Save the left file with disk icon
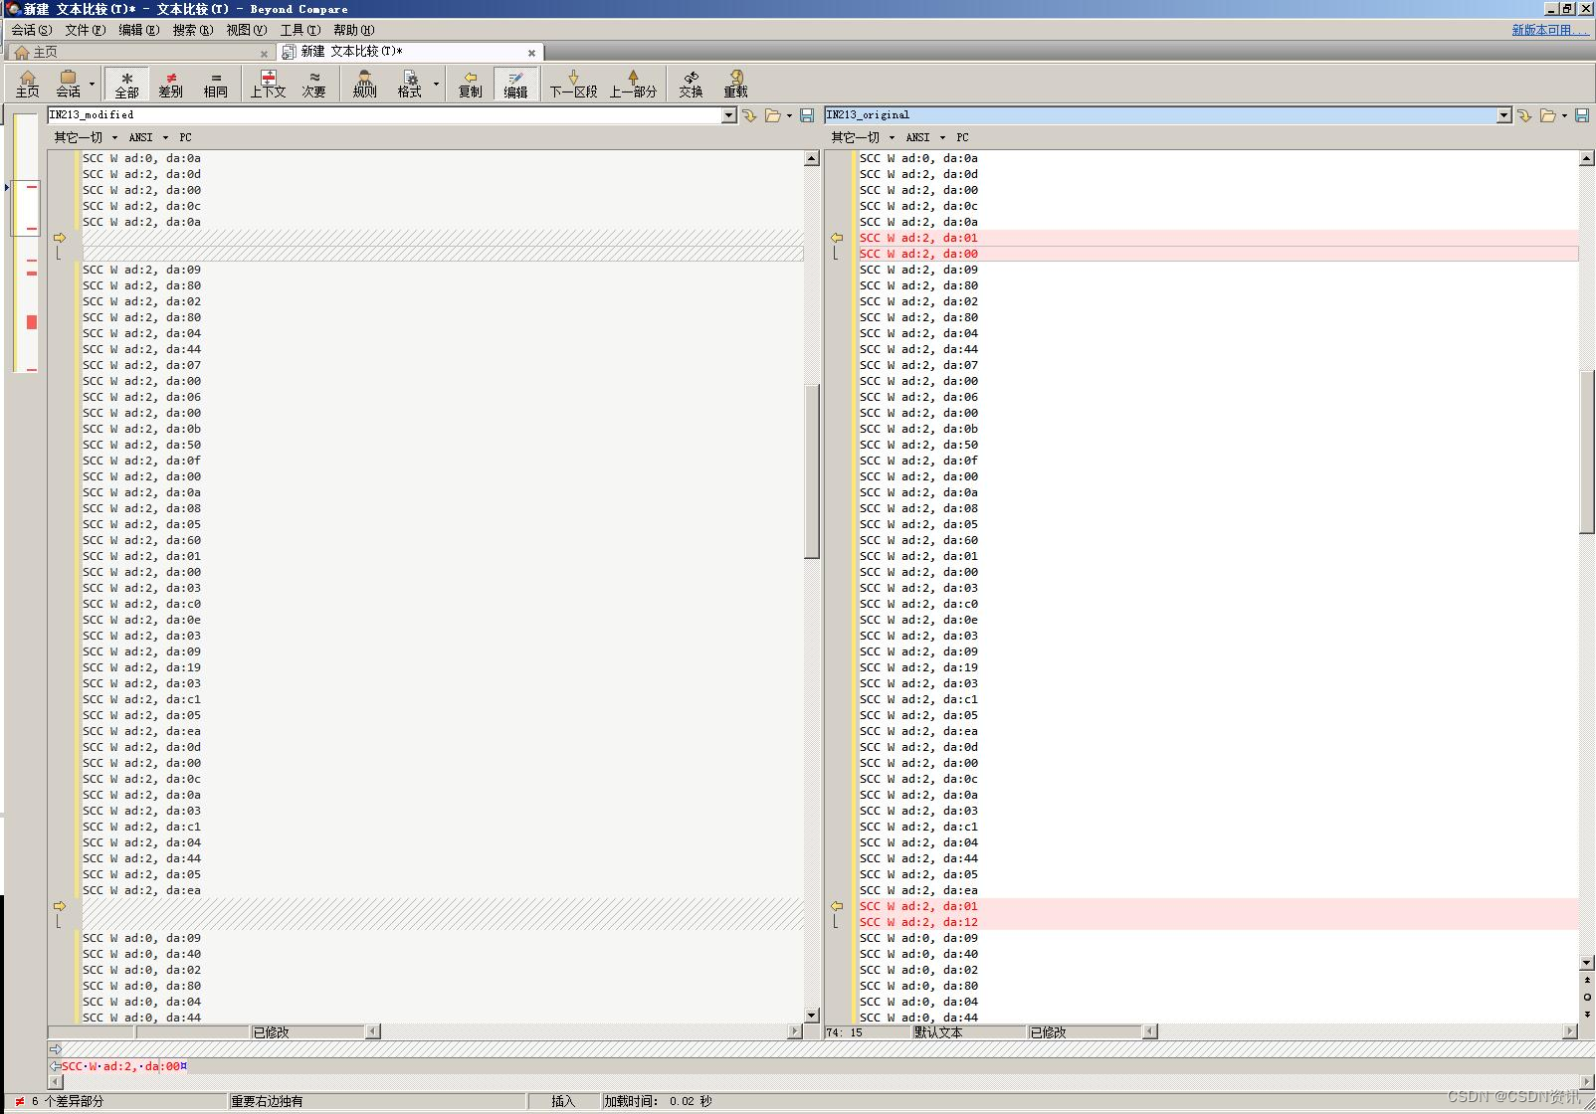The height and width of the screenshot is (1114, 1596). [807, 115]
